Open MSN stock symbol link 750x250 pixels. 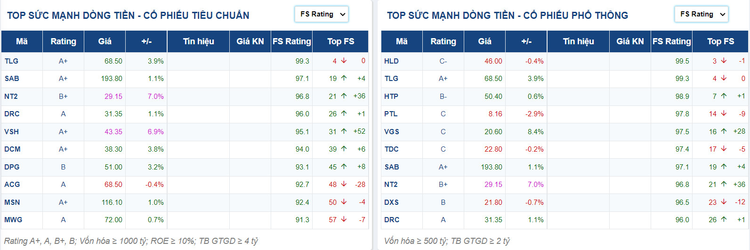click(x=12, y=202)
